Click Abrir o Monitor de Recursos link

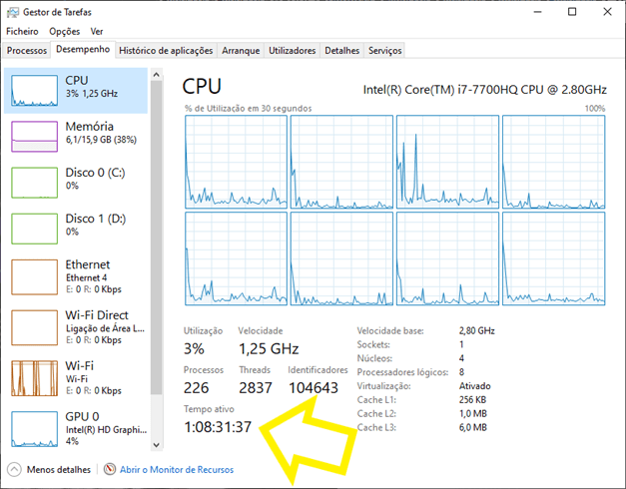click(176, 469)
